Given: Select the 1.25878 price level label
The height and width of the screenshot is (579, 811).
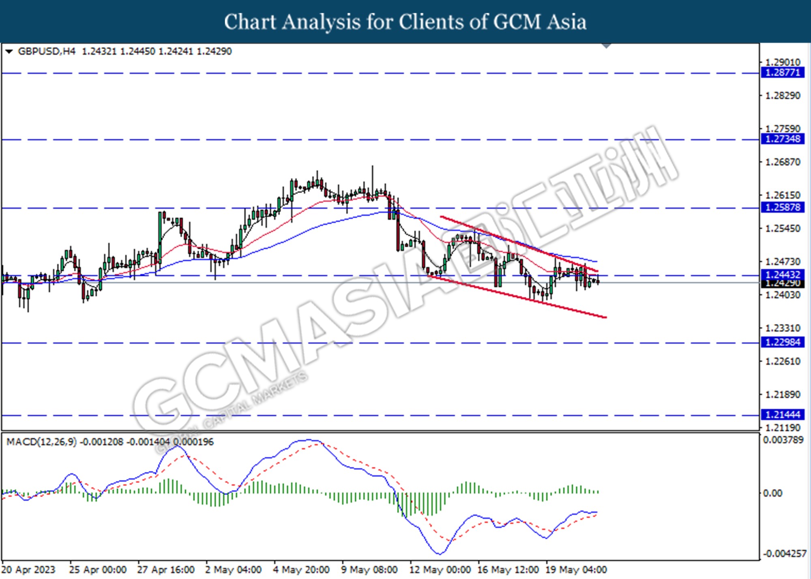Looking at the screenshot, I should (x=782, y=208).
